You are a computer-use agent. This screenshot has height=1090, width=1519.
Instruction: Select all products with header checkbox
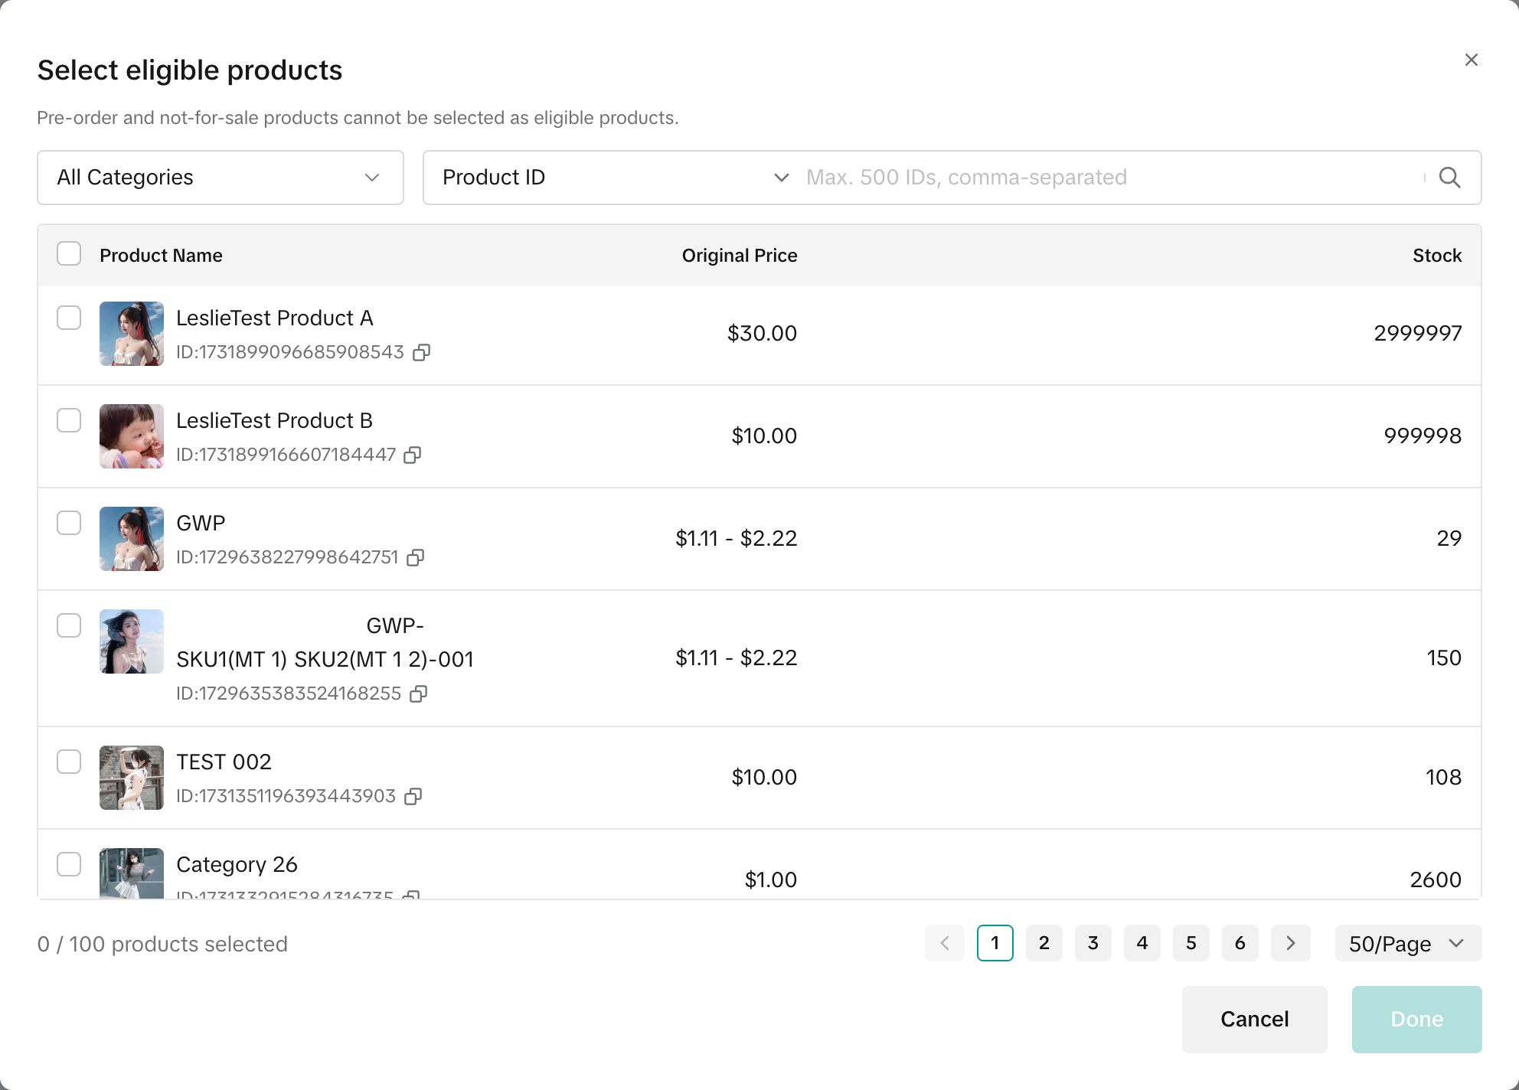69,254
